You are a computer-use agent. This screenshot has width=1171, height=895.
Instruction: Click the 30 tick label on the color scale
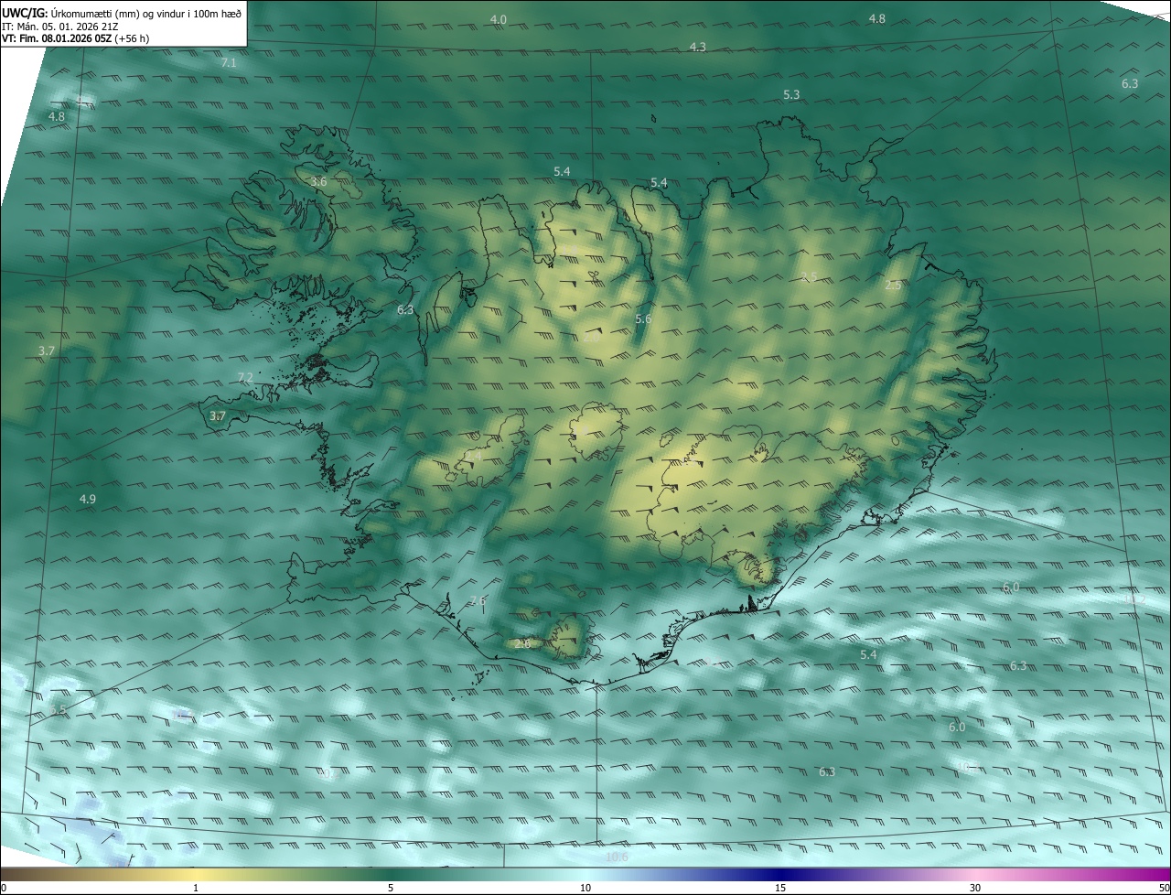tap(975, 888)
